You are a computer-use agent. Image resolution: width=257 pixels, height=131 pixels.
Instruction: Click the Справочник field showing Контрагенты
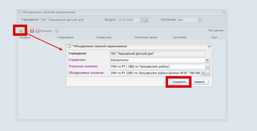[x=158, y=60]
